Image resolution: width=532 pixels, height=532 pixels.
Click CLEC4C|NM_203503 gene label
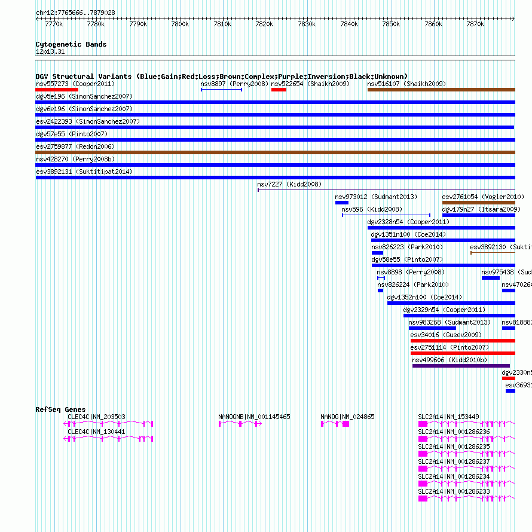[96, 417]
